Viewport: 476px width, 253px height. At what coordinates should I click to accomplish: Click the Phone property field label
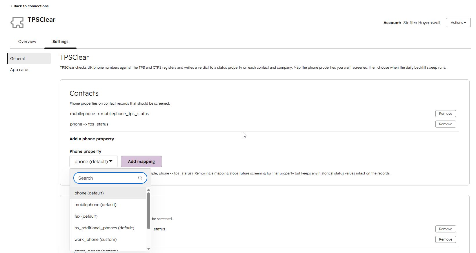(x=86, y=151)
